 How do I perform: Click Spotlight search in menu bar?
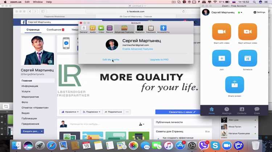[x=254, y=2]
